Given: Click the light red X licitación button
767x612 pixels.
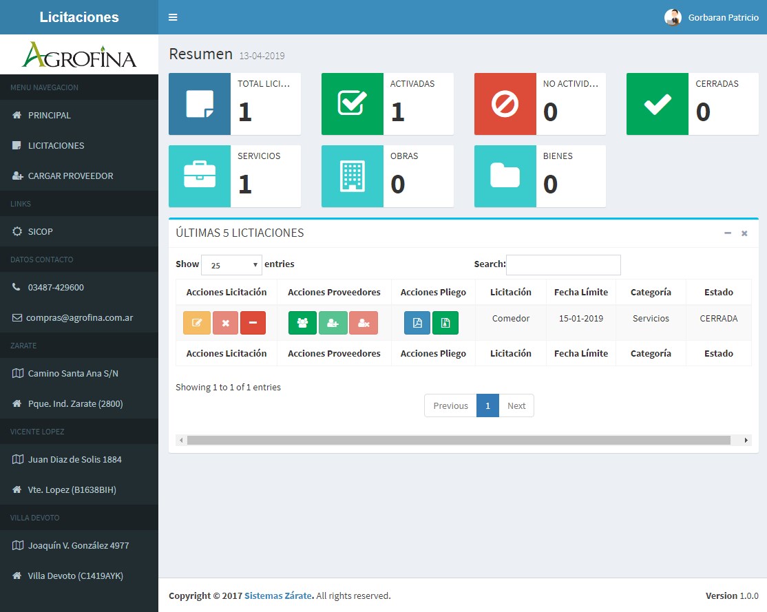Looking at the screenshot, I should point(225,323).
